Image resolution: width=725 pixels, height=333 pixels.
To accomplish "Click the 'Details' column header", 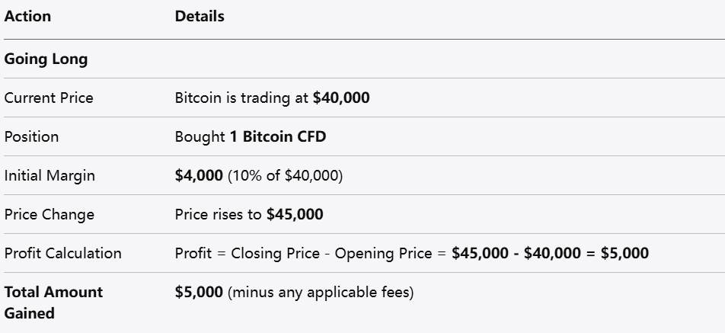I will tap(200, 16).
